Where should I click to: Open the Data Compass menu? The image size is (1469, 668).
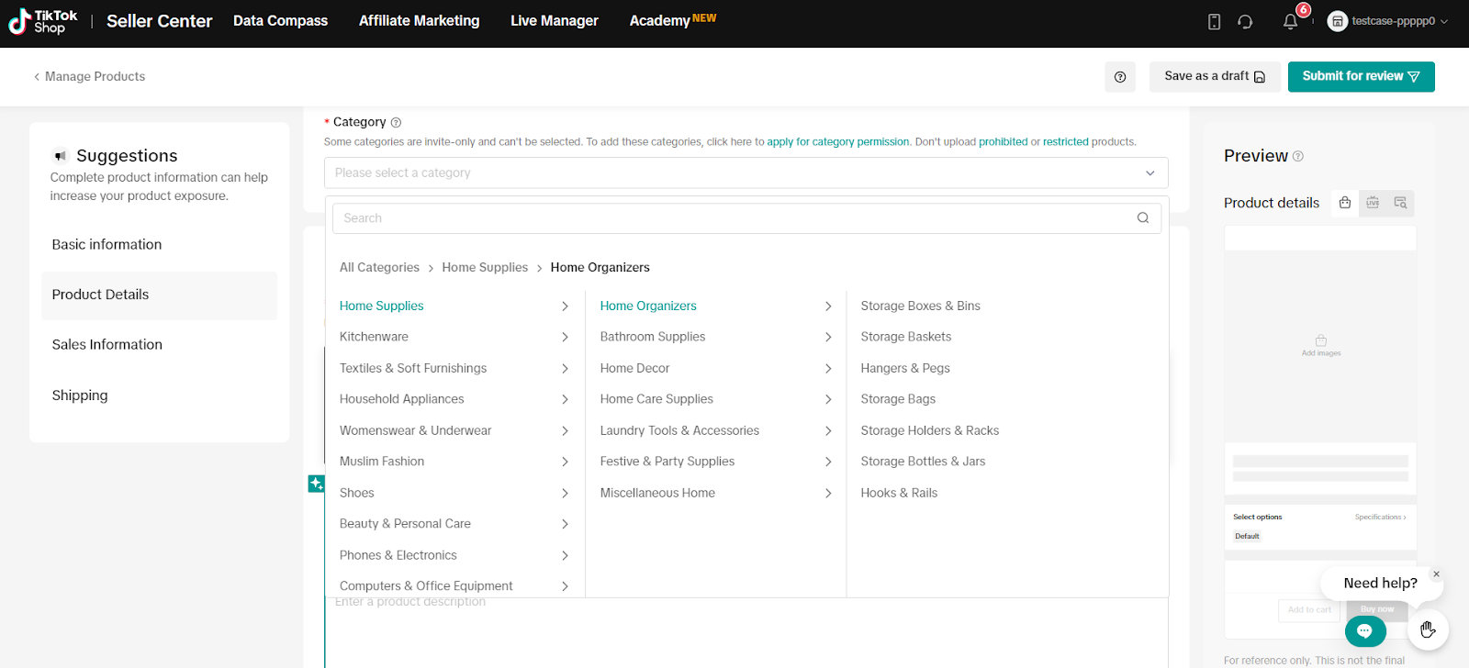tap(280, 21)
